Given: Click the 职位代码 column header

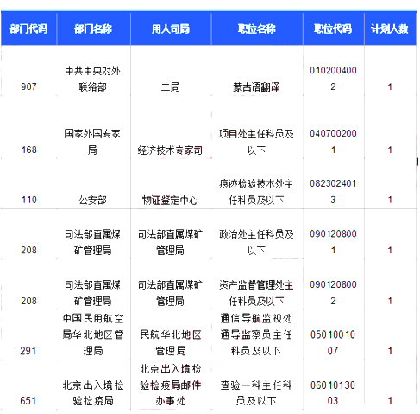Looking at the screenshot, I should (333, 29).
